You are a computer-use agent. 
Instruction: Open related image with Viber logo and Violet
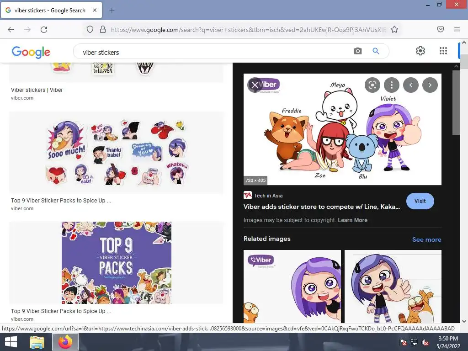[292, 287]
